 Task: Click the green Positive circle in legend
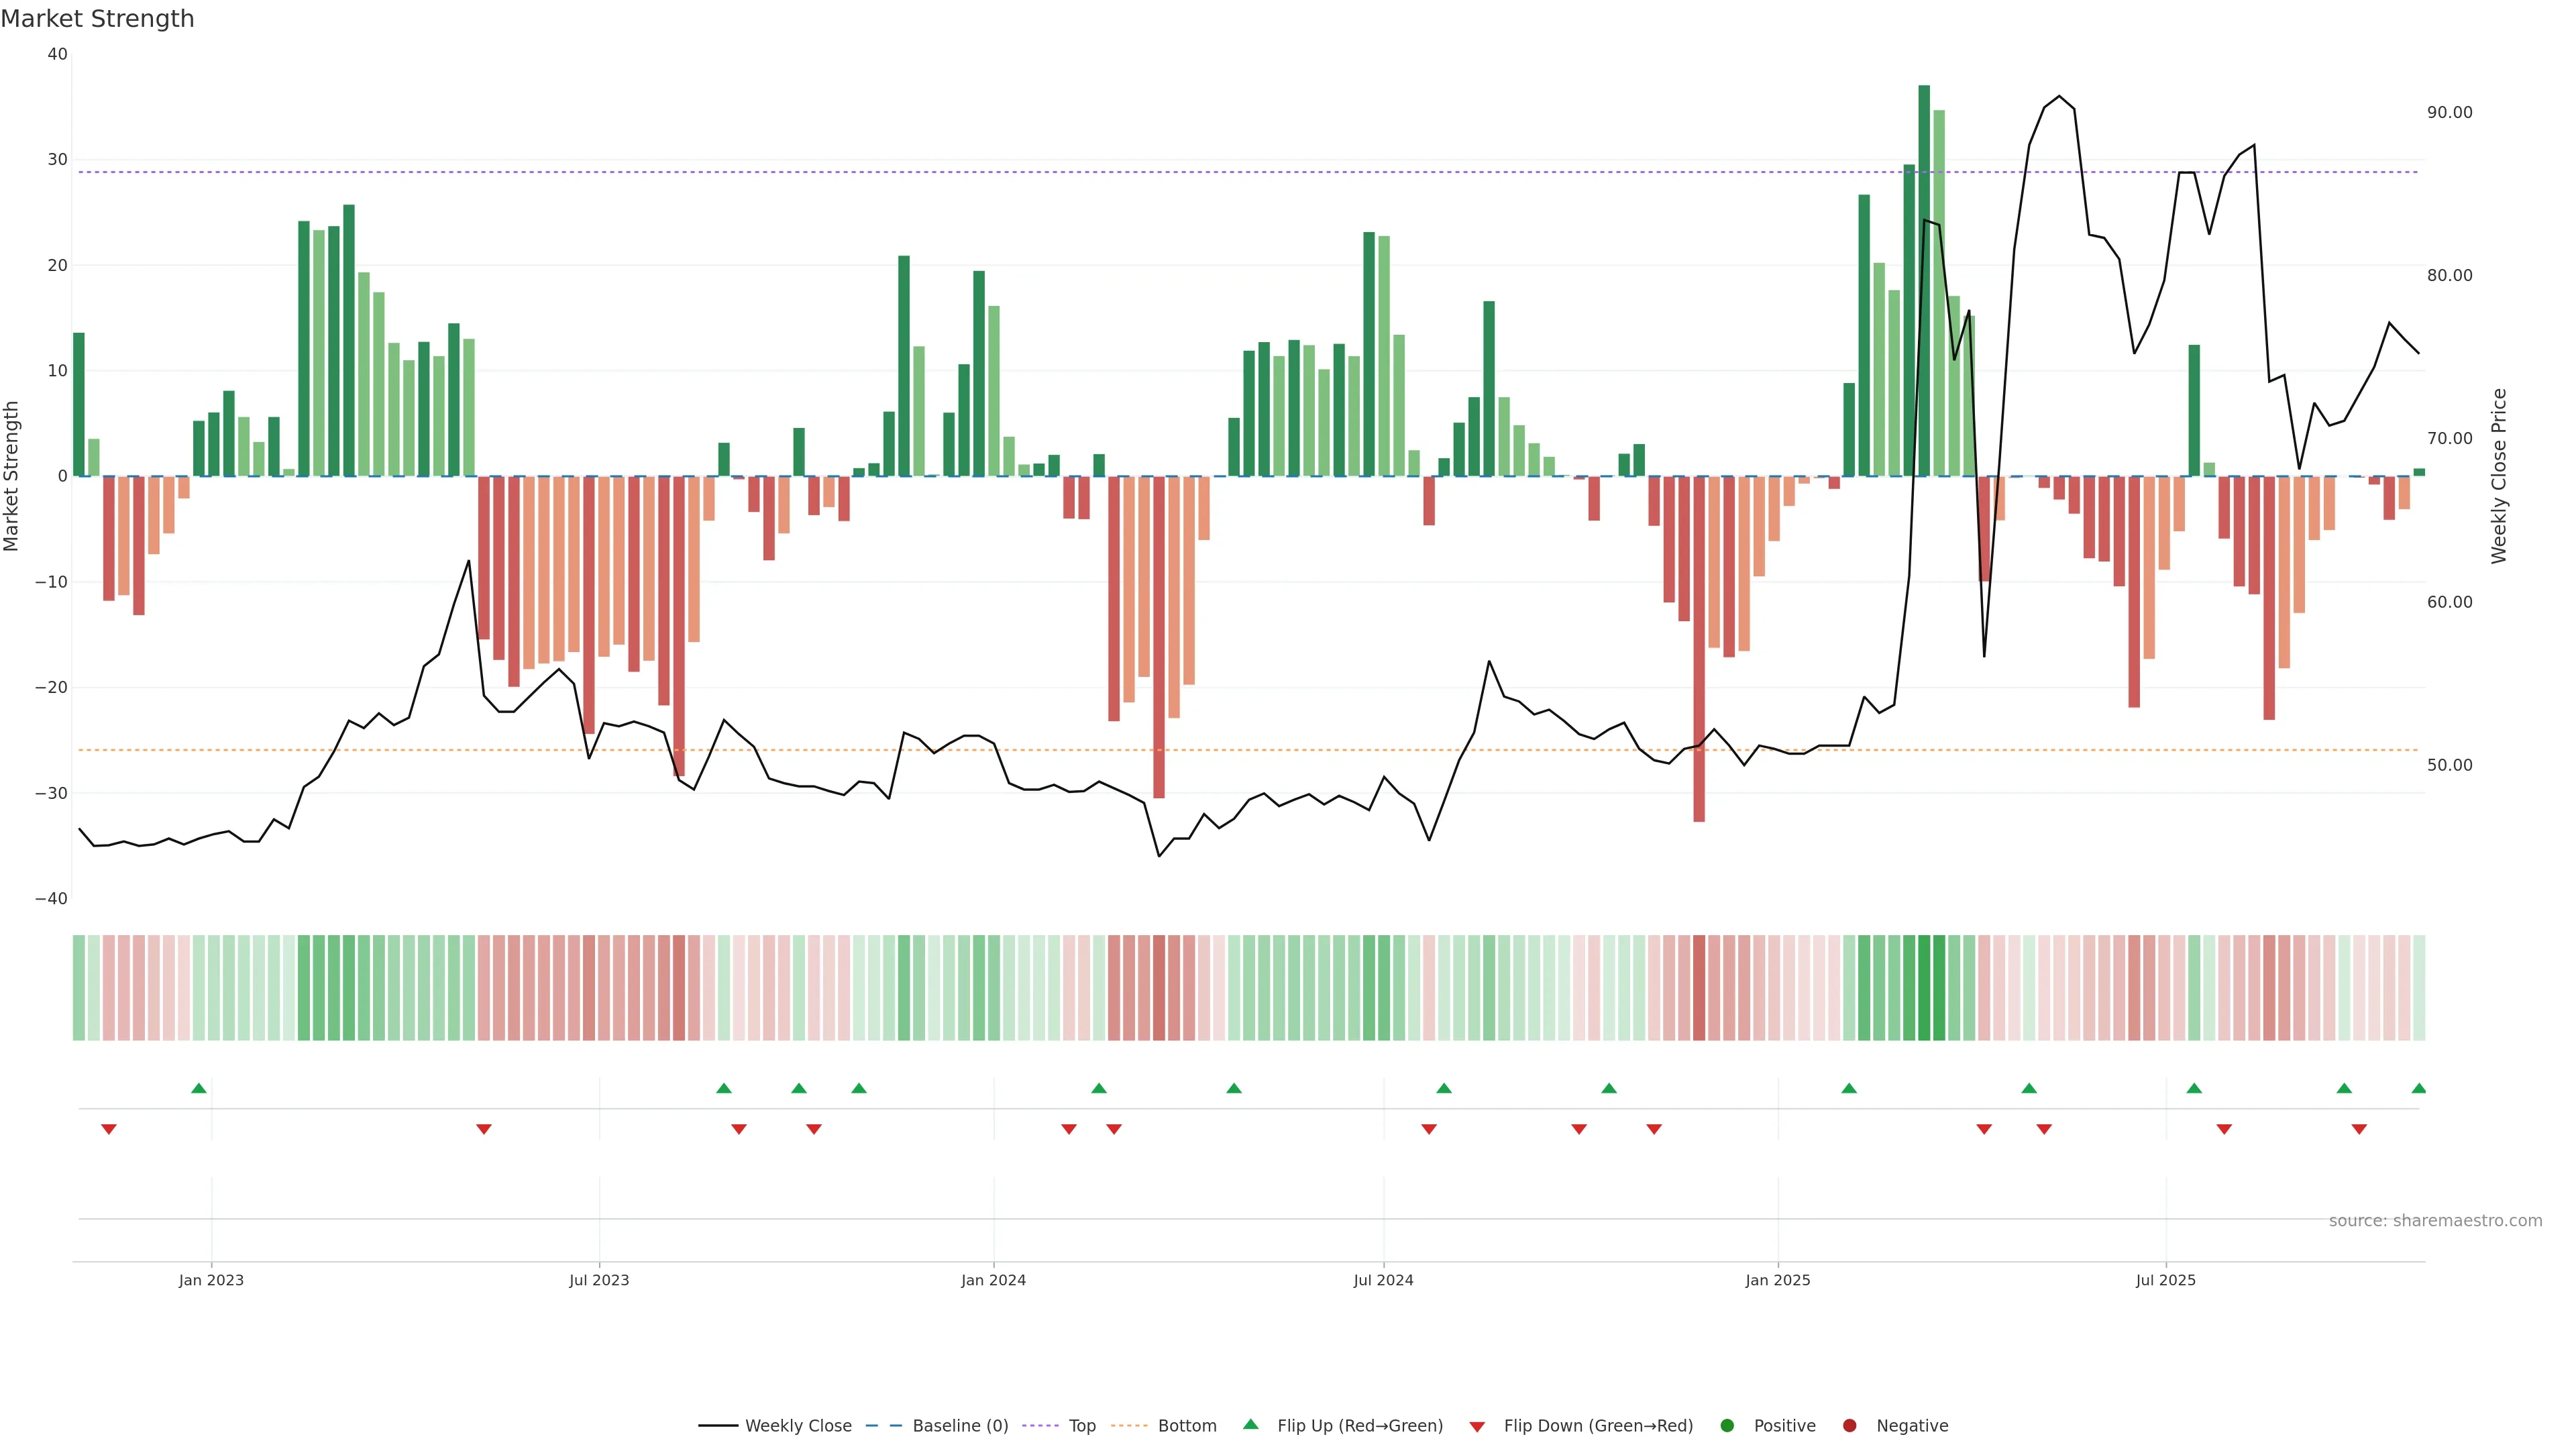pos(1727,1426)
